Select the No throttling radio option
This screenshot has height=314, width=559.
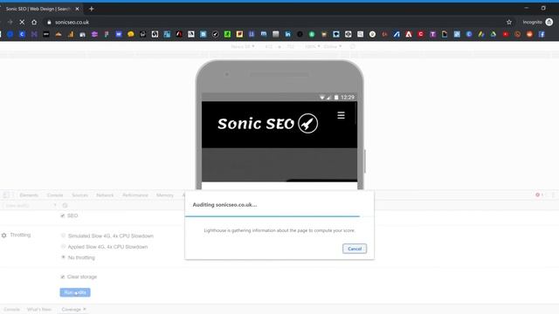pyautogui.click(x=63, y=257)
